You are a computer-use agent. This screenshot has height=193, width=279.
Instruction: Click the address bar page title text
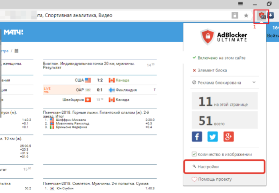pyautogui.click(x=75, y=16)
